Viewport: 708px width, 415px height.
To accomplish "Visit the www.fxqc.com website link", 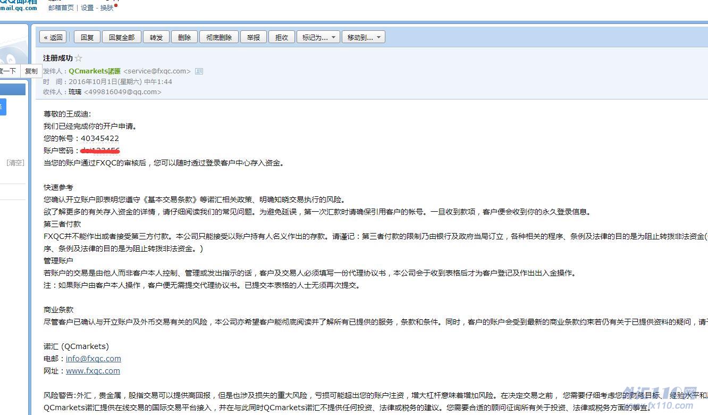I will (93, 371).
